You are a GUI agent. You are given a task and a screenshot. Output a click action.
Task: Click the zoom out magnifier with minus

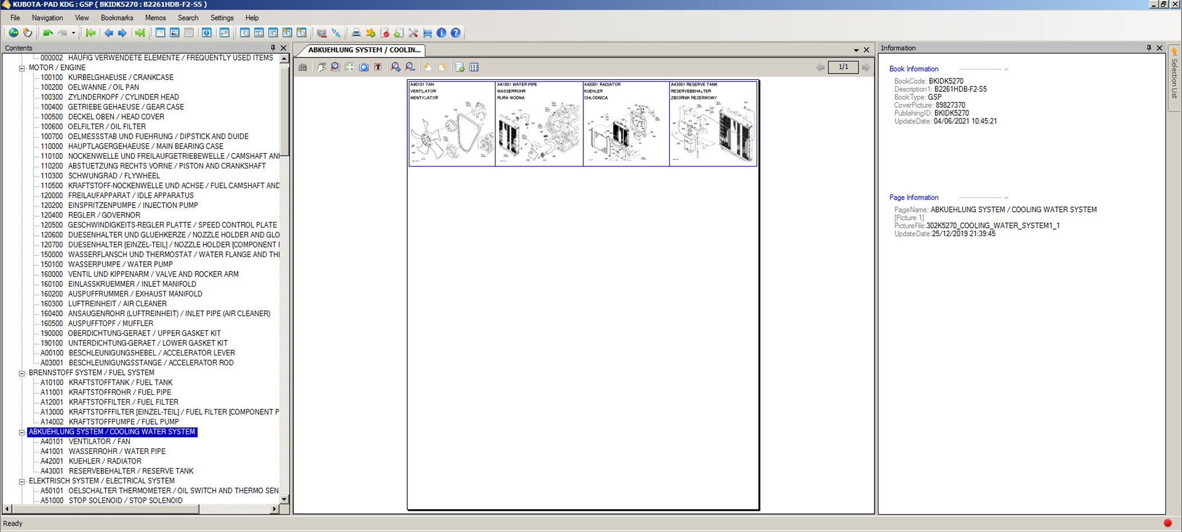pos(410,67)
